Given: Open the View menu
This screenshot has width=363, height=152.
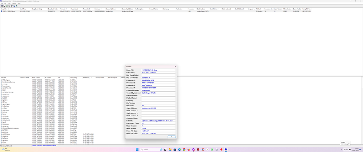Looking at the screenshot, I should point(9,4).
